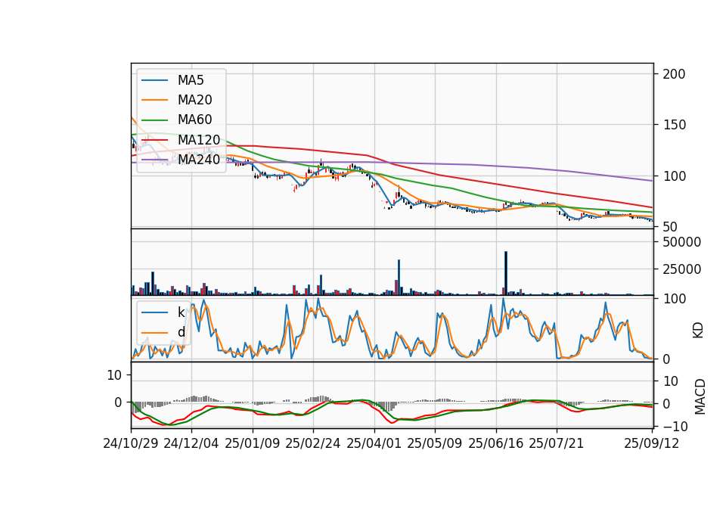Click the left MACD axis 10 label
The width and height of the screenshot is (726, 522).
(x=114, y=375)
